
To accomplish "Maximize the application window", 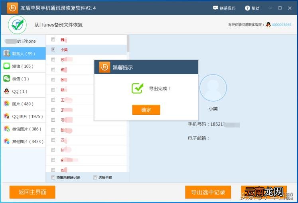I will tap(280, 8).
